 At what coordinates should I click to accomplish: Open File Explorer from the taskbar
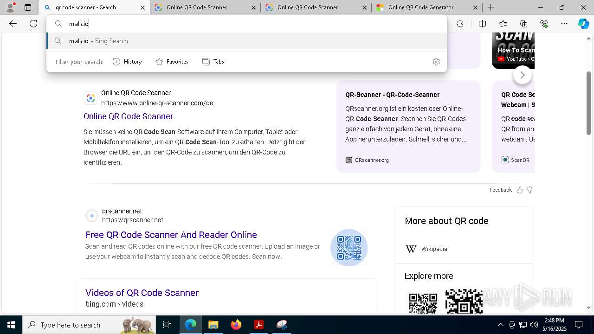tap(213, 325)
